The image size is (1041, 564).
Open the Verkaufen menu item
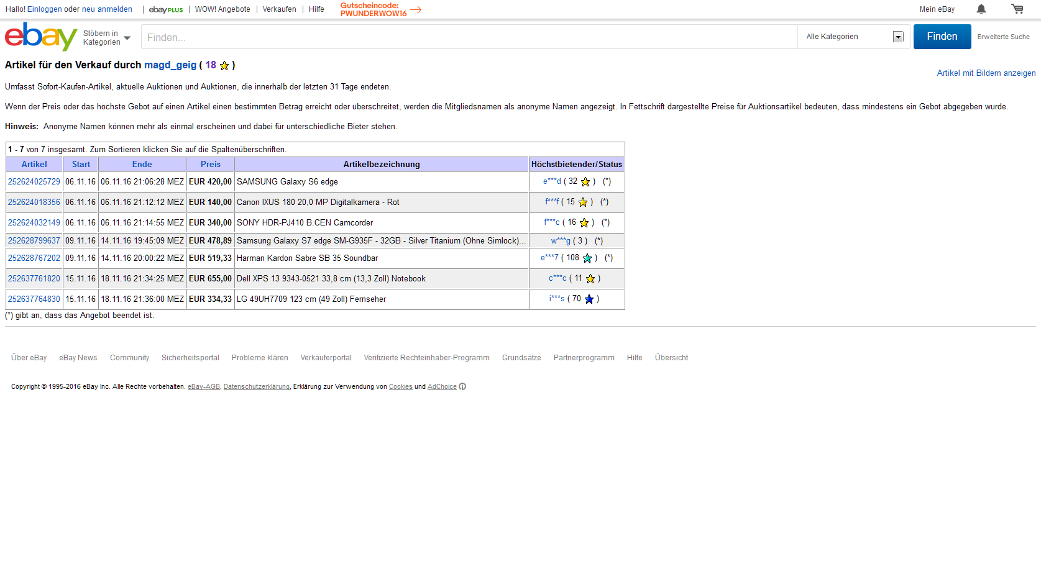pyautogui.click(x=279, y=9)
